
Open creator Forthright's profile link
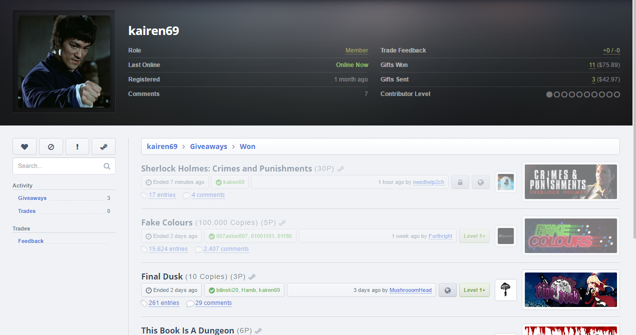pyautogui.click(x=441, y=236)
